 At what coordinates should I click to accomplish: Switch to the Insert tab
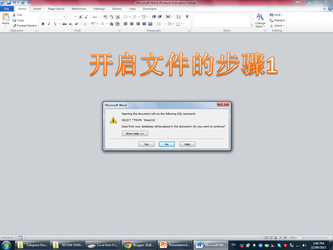click(x=37, y=9)
